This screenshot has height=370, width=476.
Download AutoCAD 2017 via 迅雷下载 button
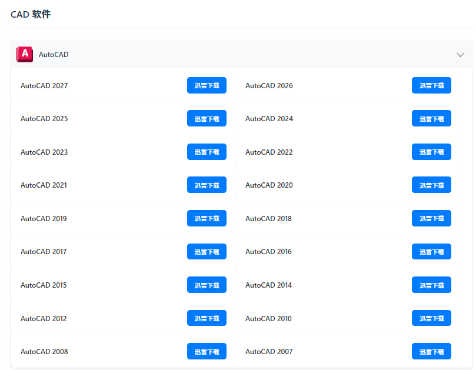point(207,252)
